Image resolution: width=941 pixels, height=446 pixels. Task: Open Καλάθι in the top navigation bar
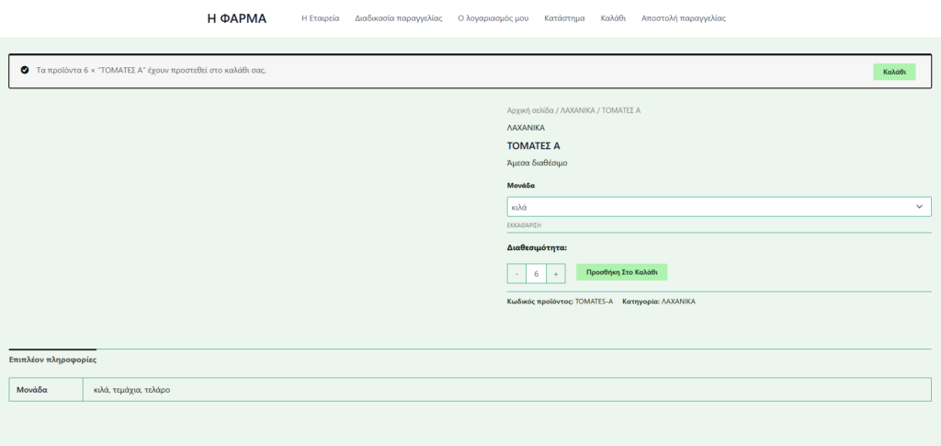tap(613, 18)
